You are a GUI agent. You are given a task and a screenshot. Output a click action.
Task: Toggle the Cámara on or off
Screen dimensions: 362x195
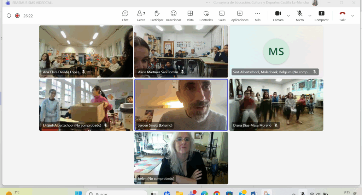coord(278,16)
